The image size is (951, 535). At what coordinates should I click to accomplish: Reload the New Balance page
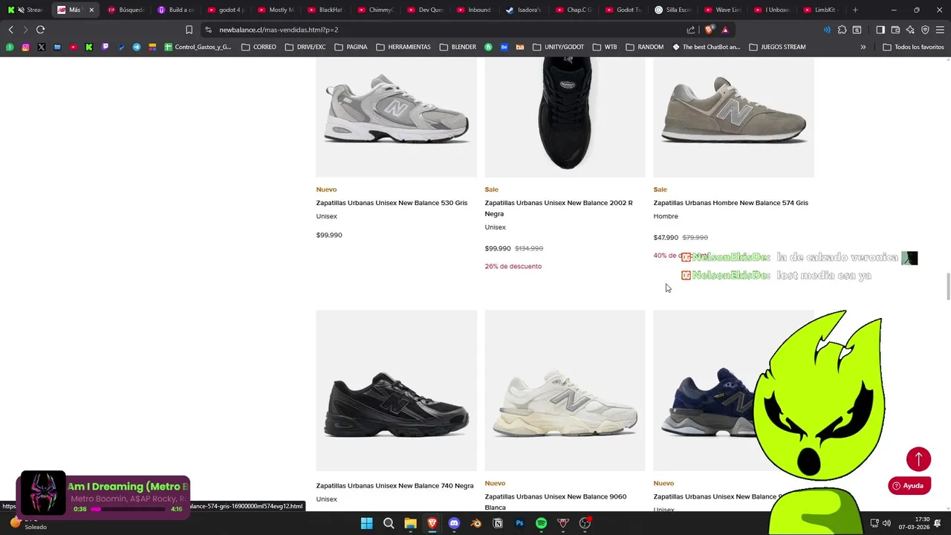coord(40,30)
